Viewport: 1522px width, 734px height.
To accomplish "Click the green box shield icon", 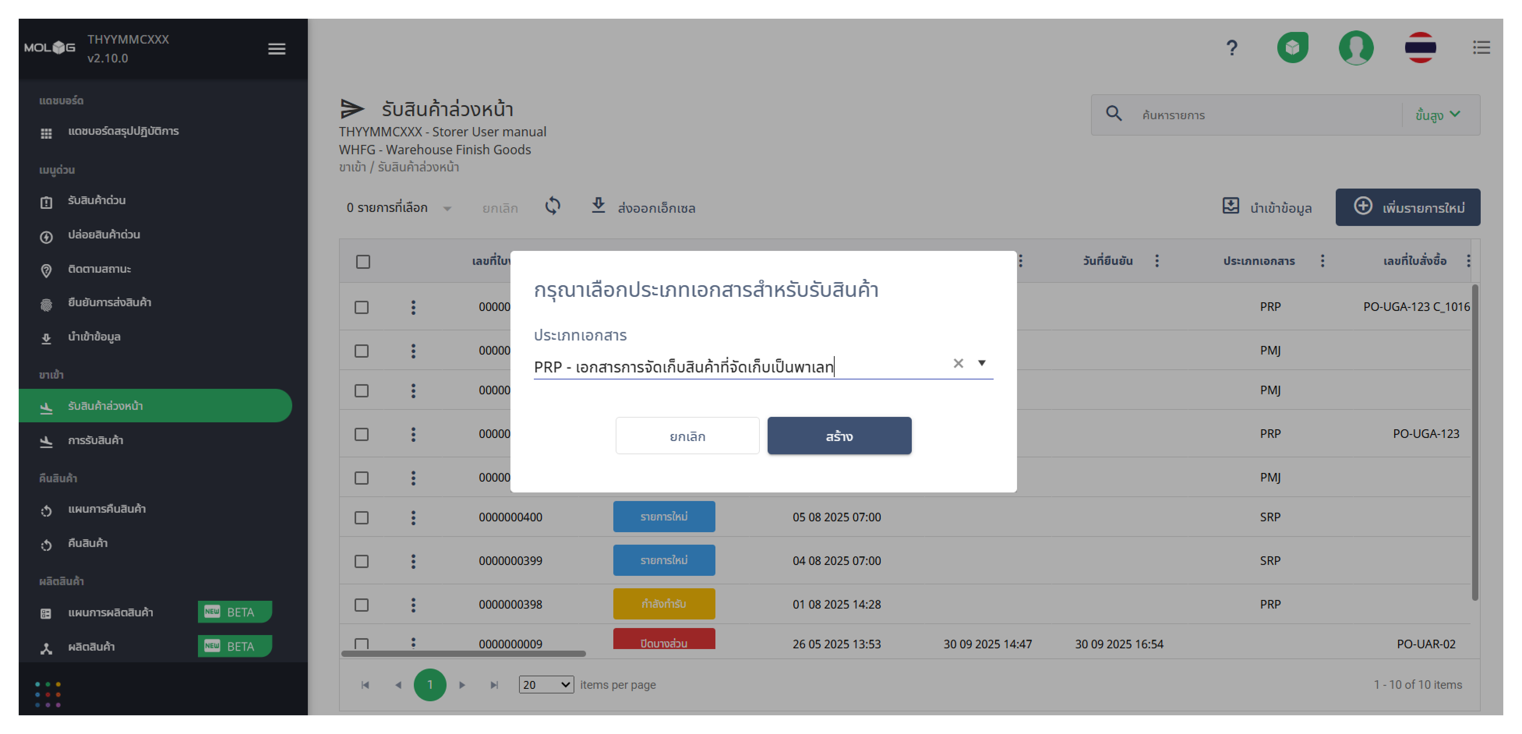I will (x=1292, y=48).
